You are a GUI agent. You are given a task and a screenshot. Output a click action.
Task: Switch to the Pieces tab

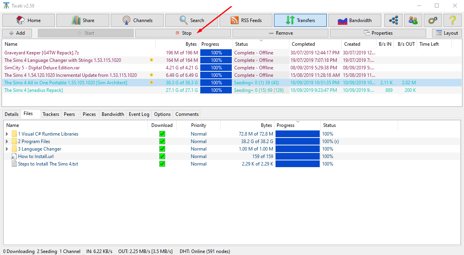89,114
